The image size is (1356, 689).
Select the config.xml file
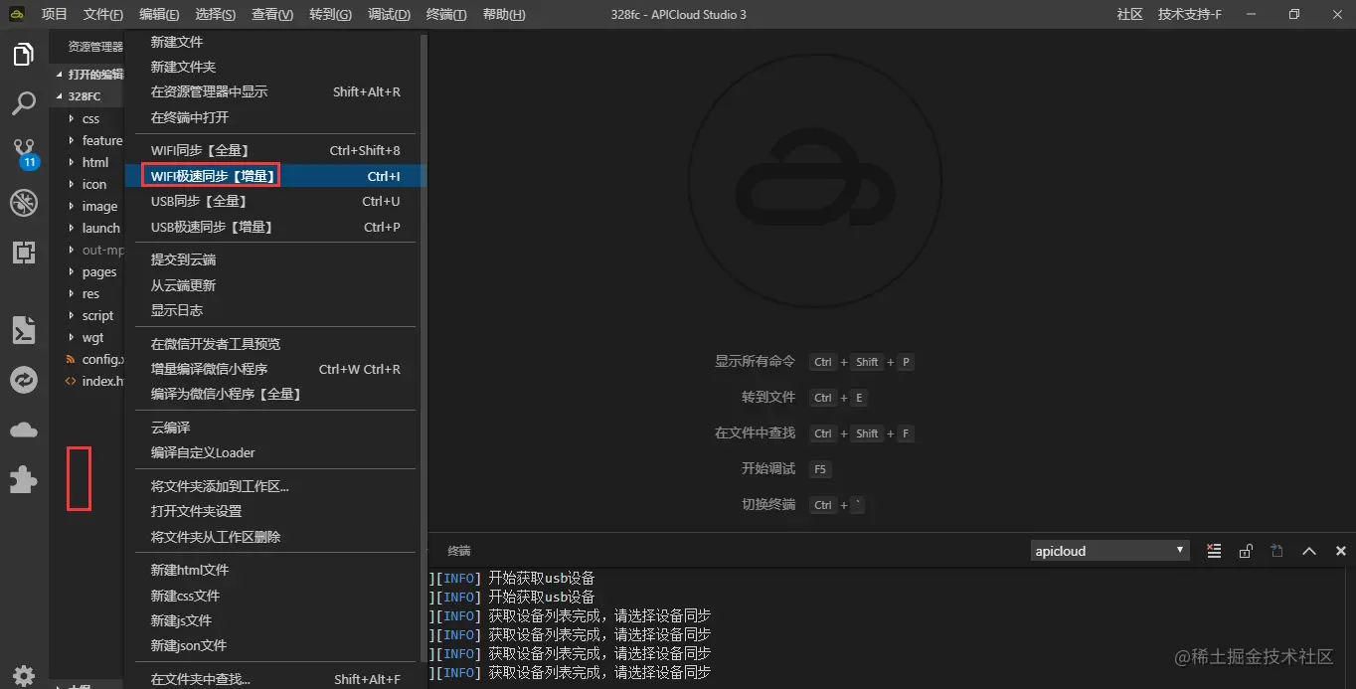[102, 359]
